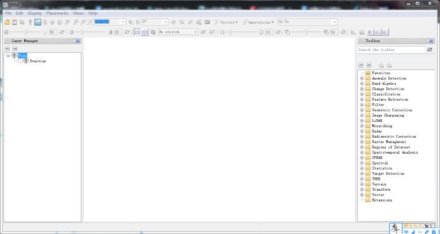
Task: Click the cursor value pin icon
Action: (x=31, y=22)
